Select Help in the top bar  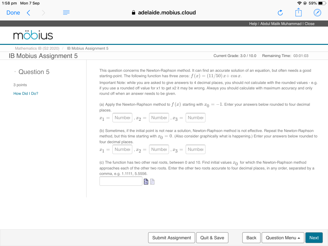point(253,23)
